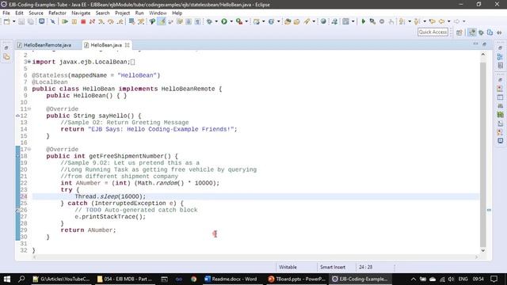The height and width of the screenshot is (285, 507).
Task: Open the Project menu
Action: coord(122,13)
